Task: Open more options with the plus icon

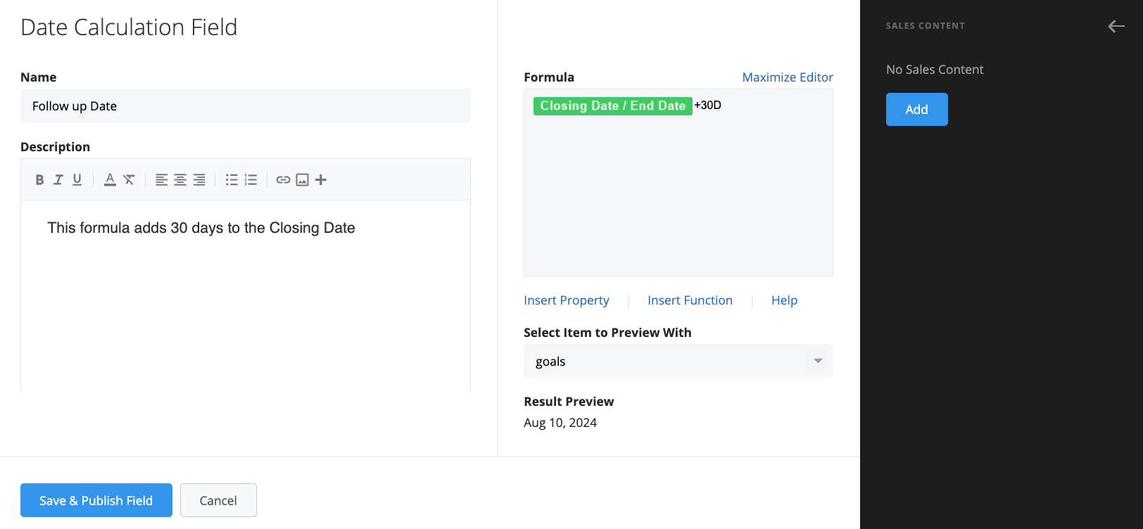Action: [x=320, y=179]
